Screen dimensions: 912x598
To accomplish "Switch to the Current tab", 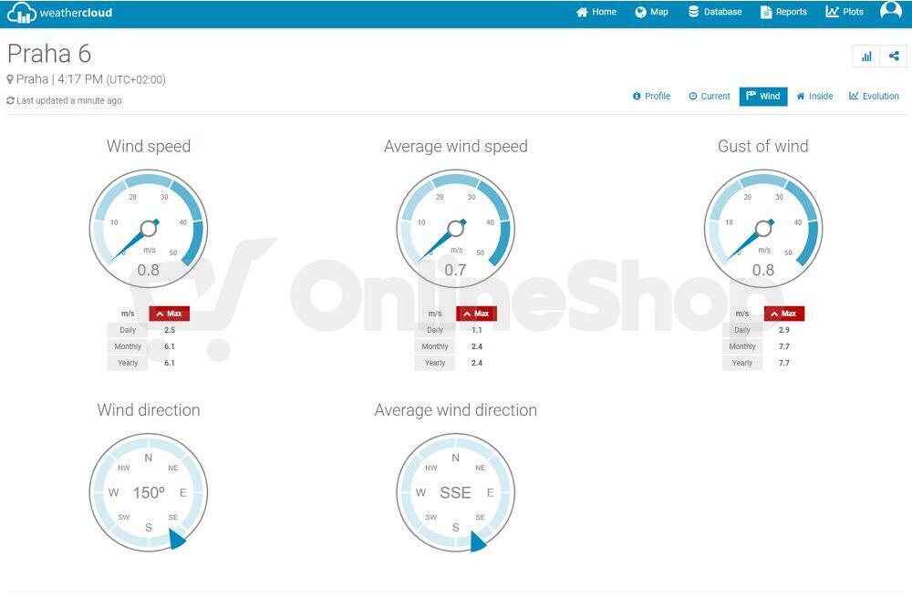I will [709, 97].
